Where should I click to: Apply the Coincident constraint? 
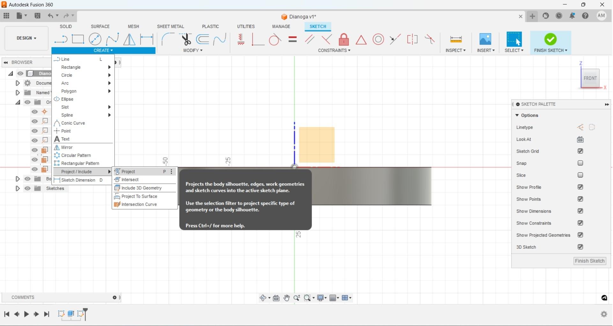258,39
